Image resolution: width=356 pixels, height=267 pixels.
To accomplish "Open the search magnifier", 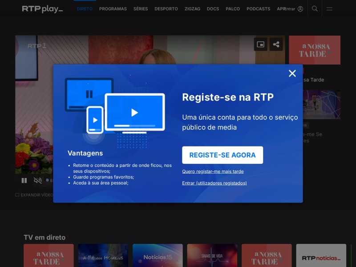I will point(315,8).
